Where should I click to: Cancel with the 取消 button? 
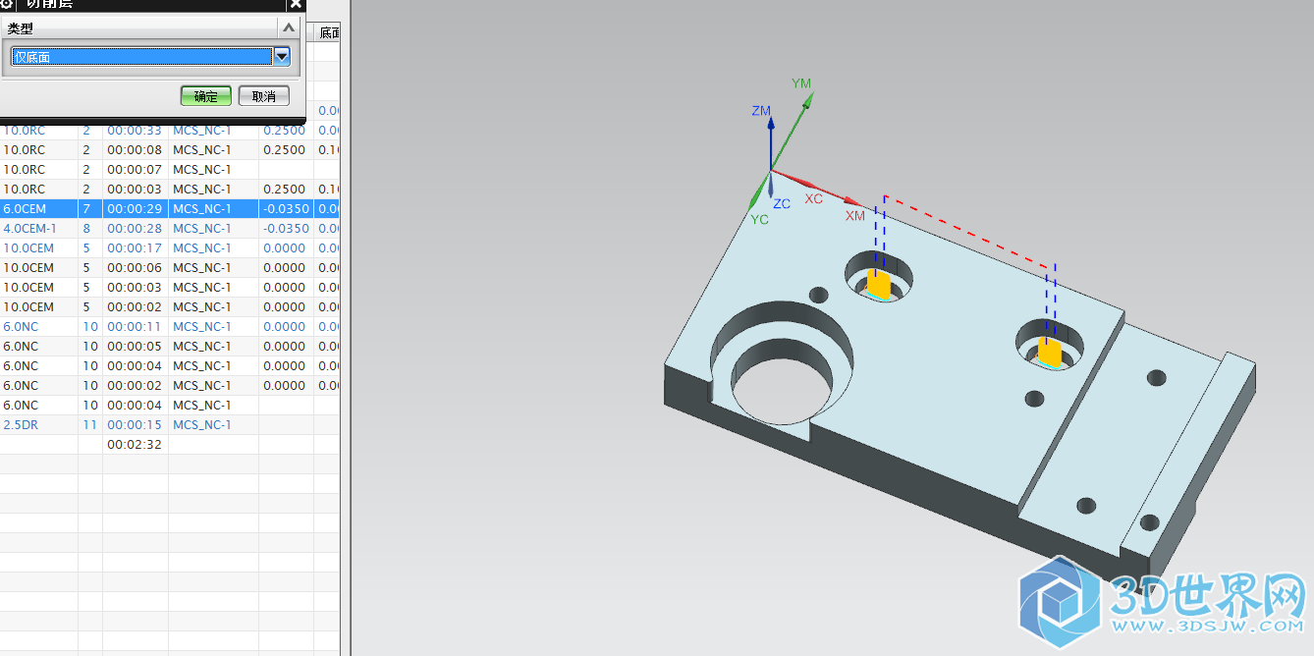(x=264, y=96)
